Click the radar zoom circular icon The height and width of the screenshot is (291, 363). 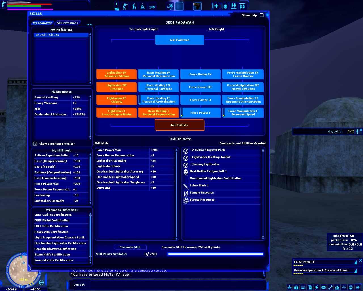tap(41, 282)
